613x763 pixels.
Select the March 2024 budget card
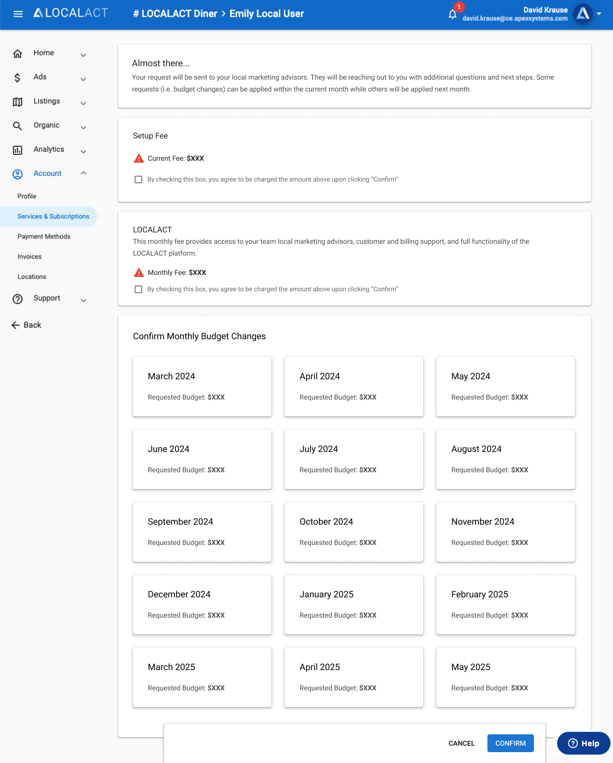tap(202, 387)
